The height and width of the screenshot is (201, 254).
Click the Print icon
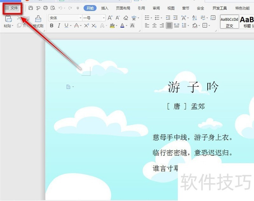(x=45, y=8)
